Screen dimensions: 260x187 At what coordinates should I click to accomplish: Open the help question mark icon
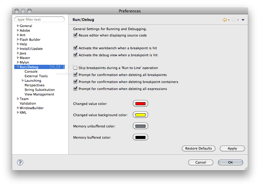point(20,162)
